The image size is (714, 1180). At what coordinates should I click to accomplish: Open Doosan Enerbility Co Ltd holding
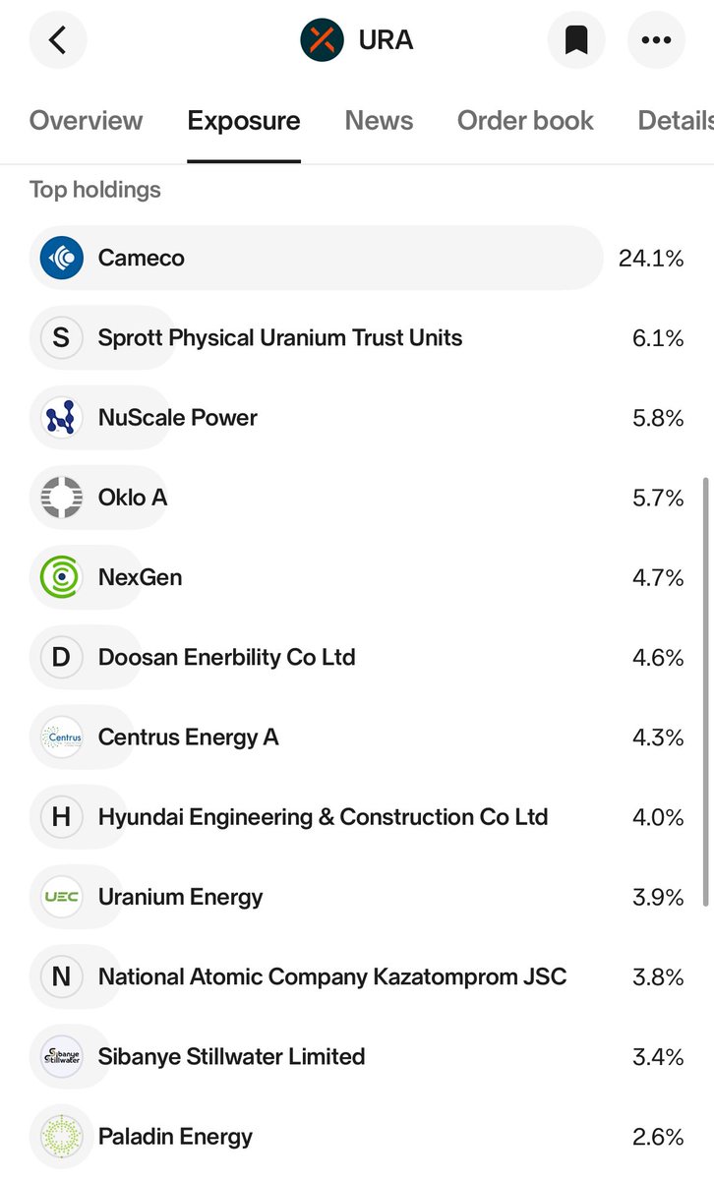(357, 657)
